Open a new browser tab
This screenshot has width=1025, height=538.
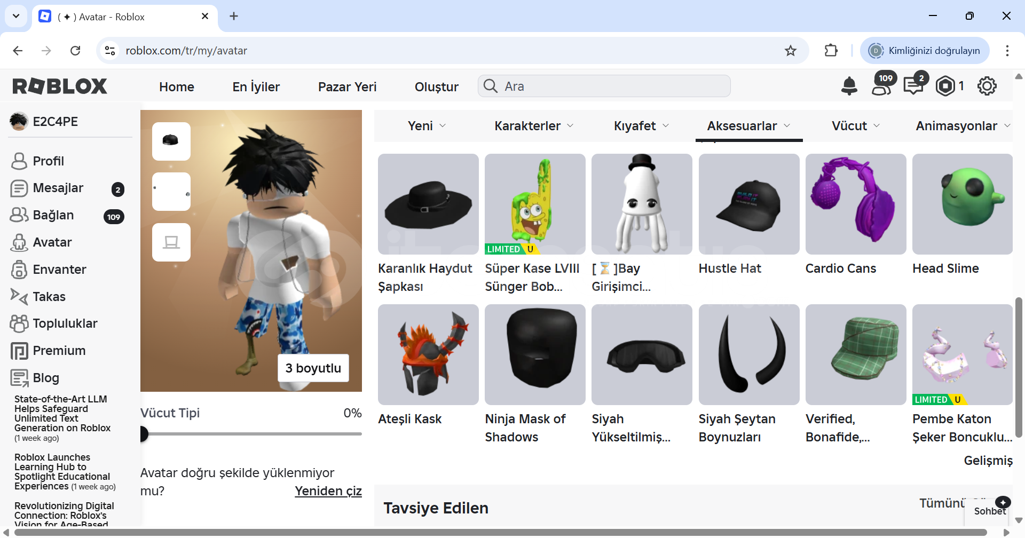234,16
